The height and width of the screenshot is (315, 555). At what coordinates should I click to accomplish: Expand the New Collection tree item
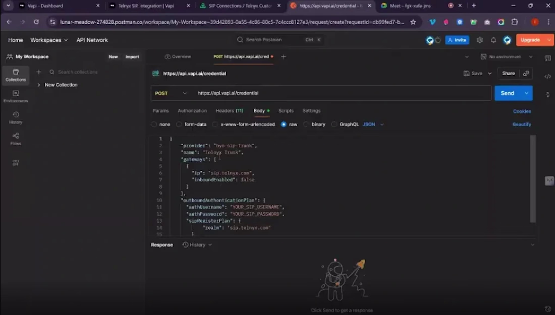[x=38, y=85]
